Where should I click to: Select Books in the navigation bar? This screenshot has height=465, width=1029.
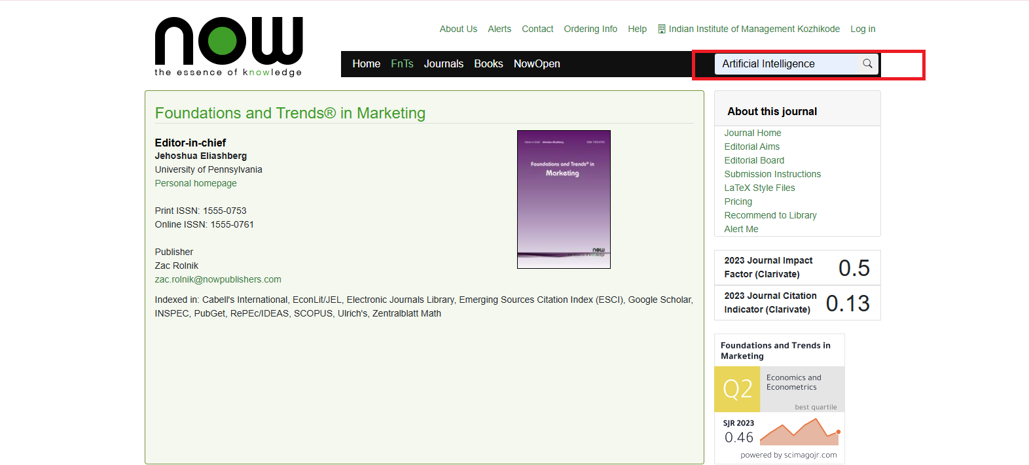click(x=488, y=64)
